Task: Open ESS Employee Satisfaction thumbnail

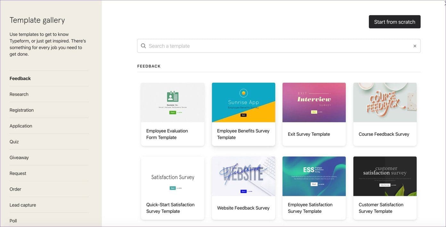Action: [314, 176]
